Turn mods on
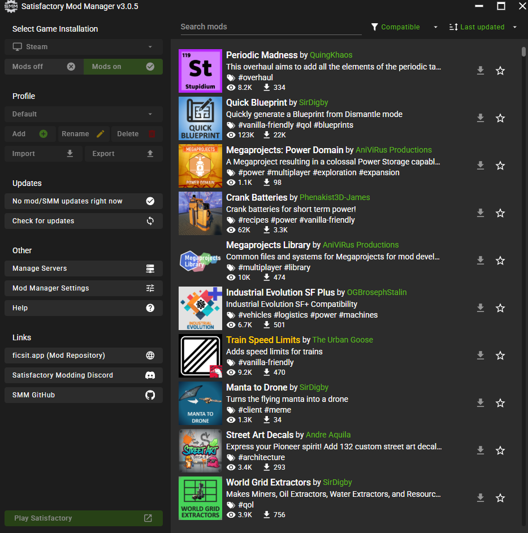This screenshot has width=528, height=533. tap(123, 67)
